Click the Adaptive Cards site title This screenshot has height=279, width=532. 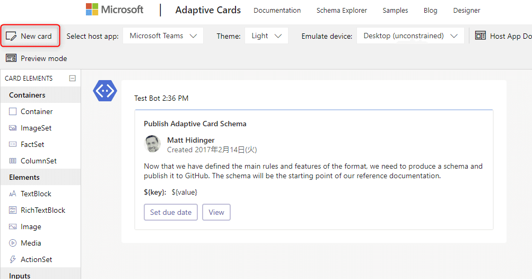(x=208, y=10)
